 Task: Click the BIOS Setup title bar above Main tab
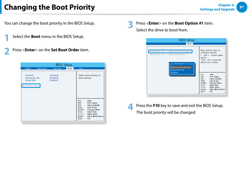tap(63, 65)
